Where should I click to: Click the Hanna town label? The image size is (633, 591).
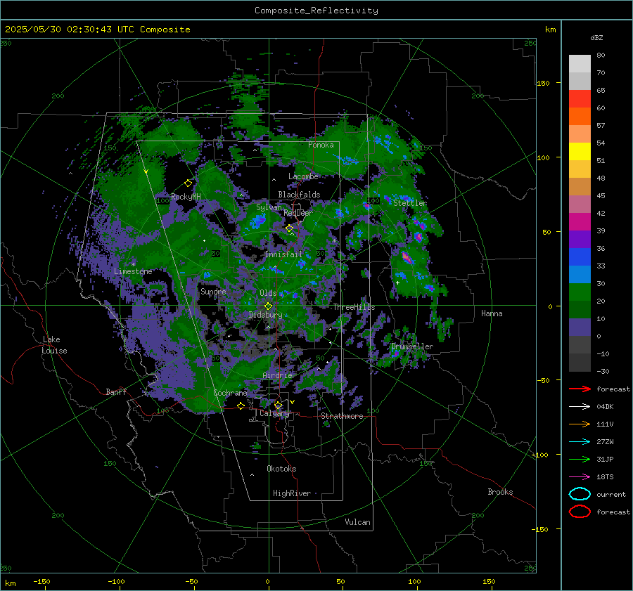click(x=492, y=313)
